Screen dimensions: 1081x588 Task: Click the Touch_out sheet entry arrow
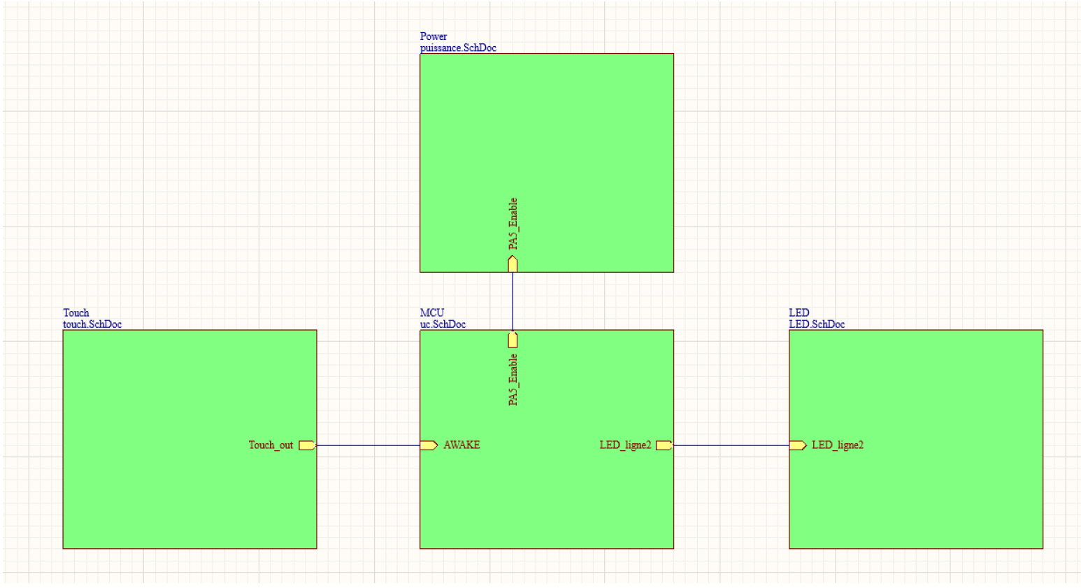pos(306,445)
